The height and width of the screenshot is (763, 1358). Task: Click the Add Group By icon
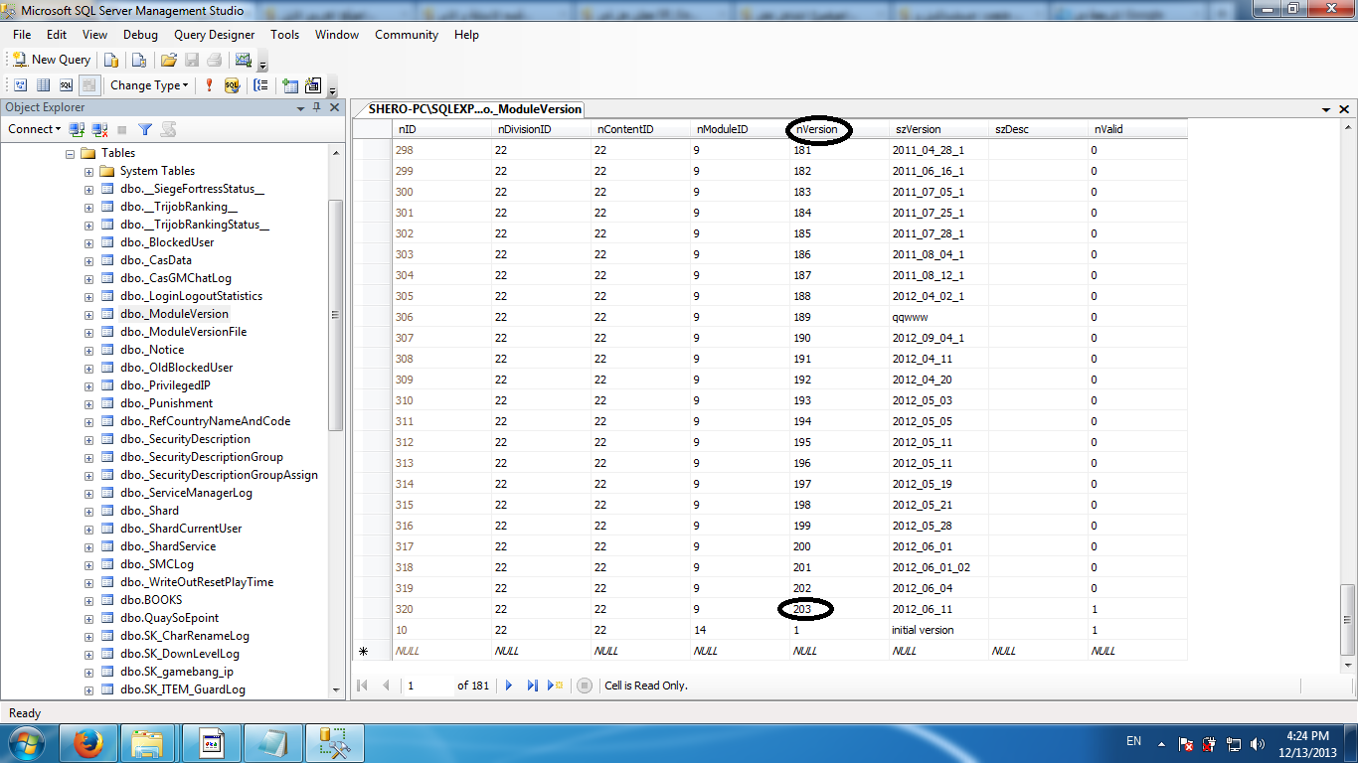point(260,85)
